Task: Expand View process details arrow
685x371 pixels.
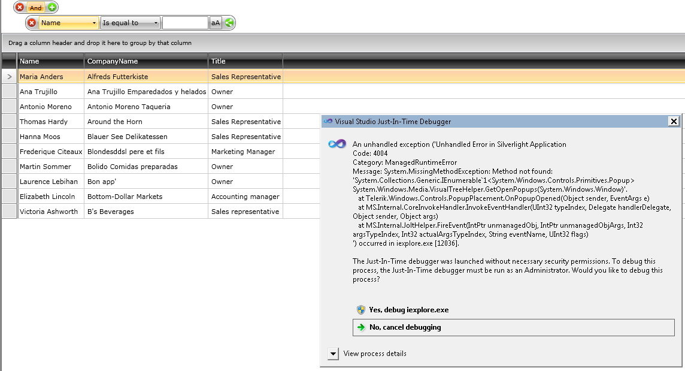Action: tap(333, 354)
